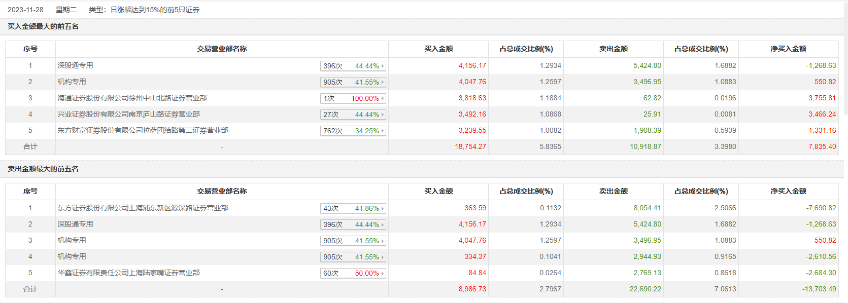
Task: Click the arrow icon beside 905次 in the buy table
Action: 383,82
